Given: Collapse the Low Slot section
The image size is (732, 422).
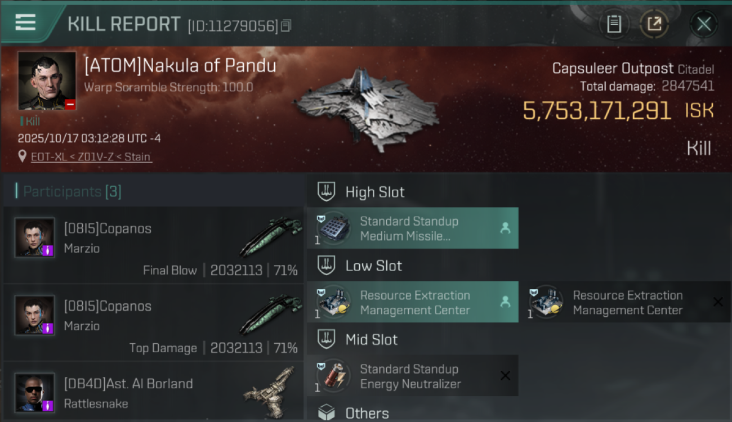Looking at the screenshot, I should coord(373,266).
